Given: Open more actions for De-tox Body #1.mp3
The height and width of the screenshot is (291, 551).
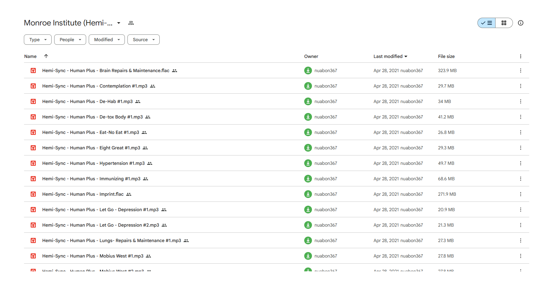Looking at the screenshot, I should (520, 117).
